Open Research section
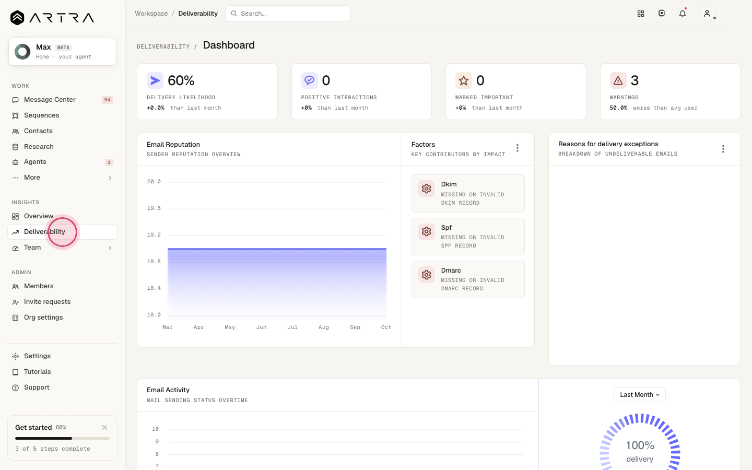 (x=63, y=147)
